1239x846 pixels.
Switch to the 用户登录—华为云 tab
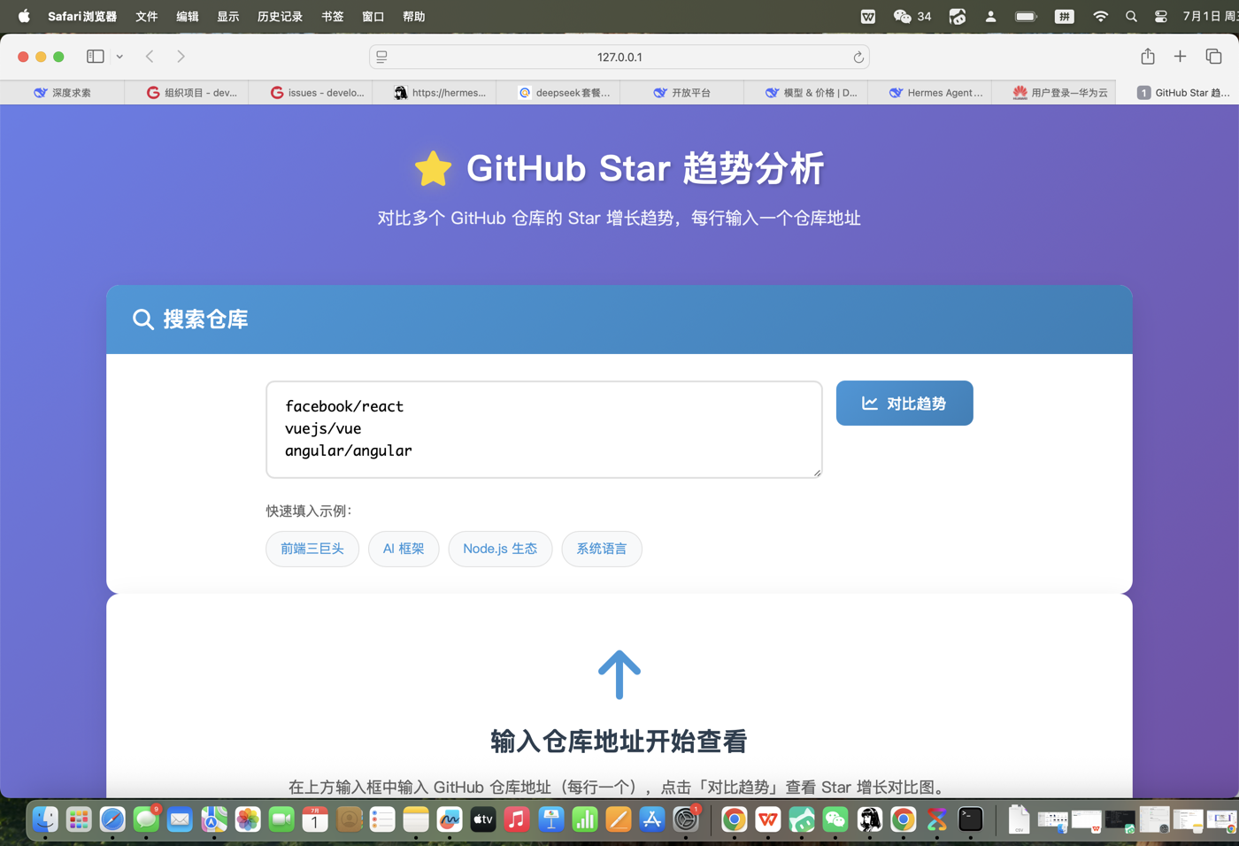(x=1054, y=92)
